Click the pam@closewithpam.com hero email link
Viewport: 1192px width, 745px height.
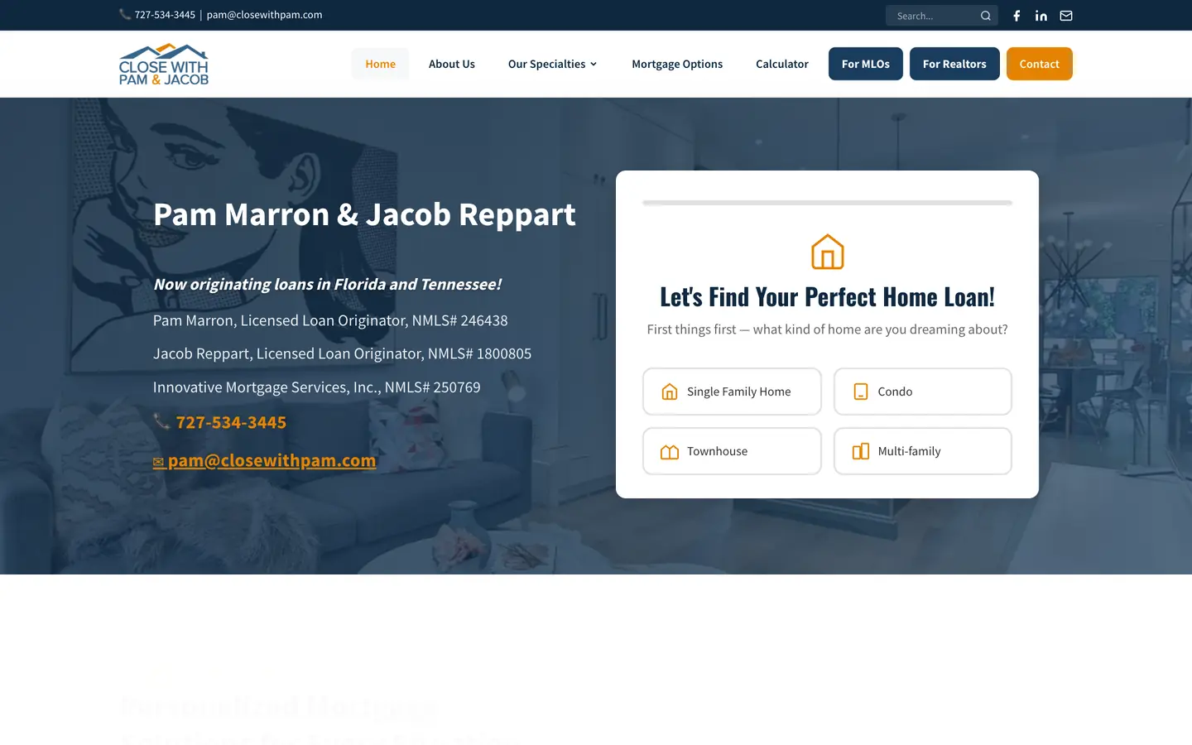[265, 460]
